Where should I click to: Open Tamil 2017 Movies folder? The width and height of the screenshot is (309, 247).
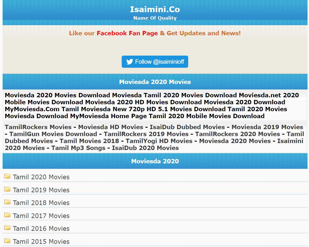[x=41, y=216]
